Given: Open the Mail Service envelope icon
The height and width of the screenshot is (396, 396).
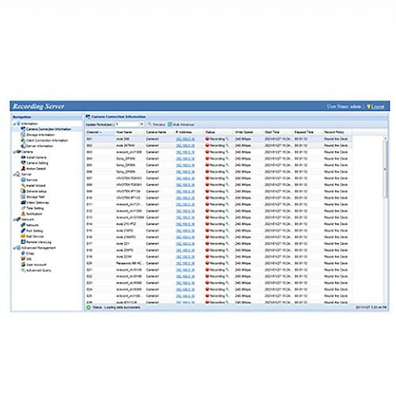Looking at the screenshot, I should 23,236.
